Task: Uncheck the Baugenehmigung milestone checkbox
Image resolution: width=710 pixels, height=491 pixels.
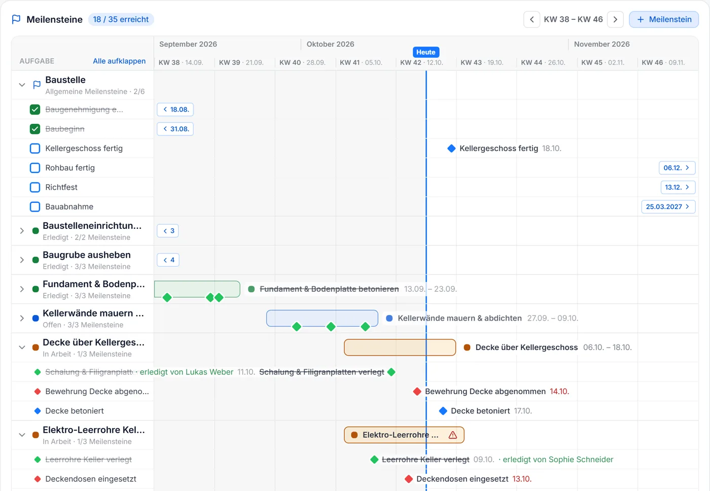Action: coord(35,110)
